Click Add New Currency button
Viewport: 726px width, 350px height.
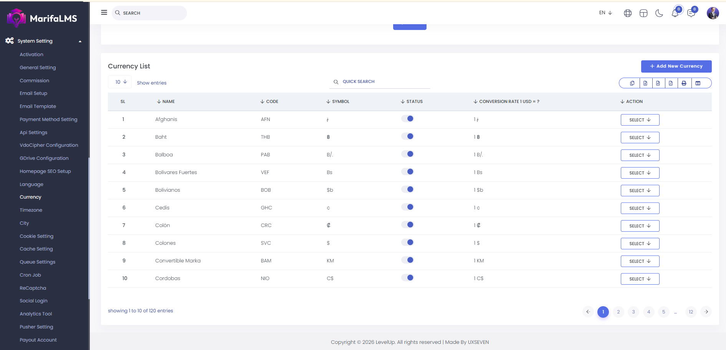click(x=676, y=66)
